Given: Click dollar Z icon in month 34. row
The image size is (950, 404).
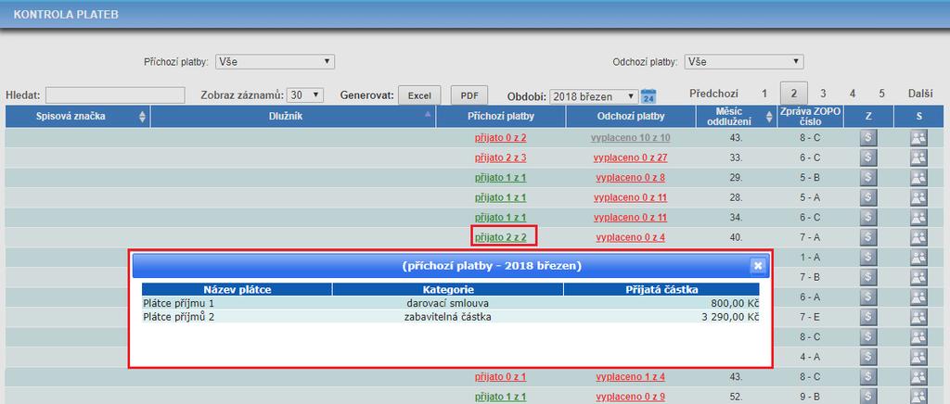Looking at the screenshot, I should 868,218.
